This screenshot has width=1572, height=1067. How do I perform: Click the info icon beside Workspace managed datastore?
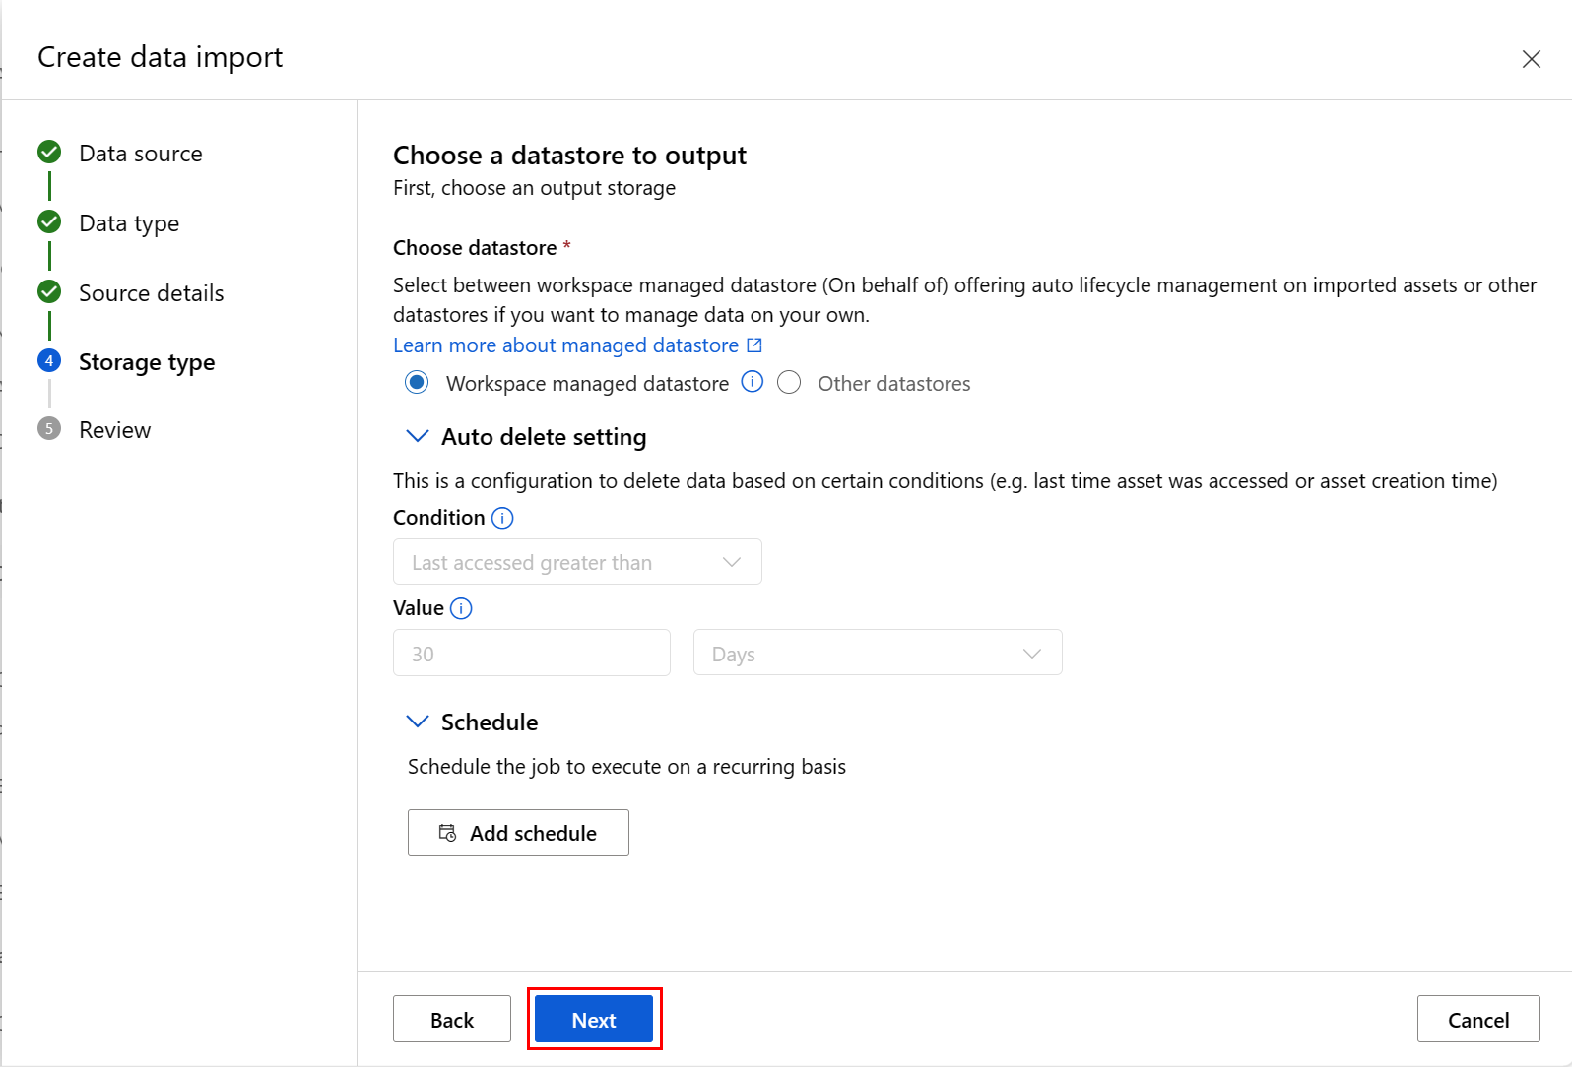752,382
